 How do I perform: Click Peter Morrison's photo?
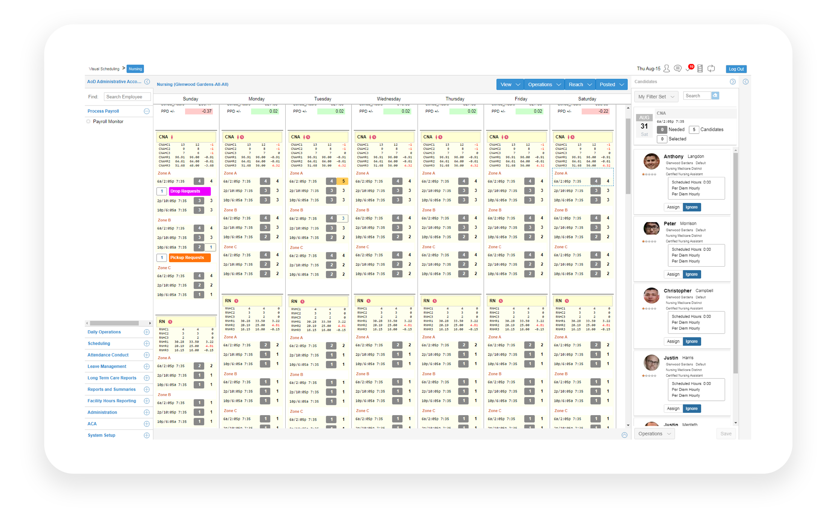651,228
